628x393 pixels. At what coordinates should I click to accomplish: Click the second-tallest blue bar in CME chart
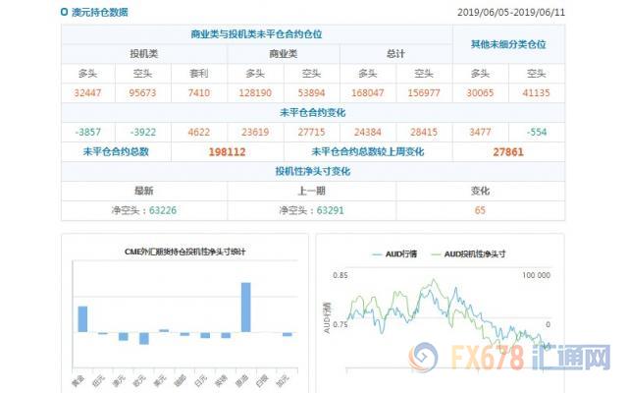coord(82,319)
